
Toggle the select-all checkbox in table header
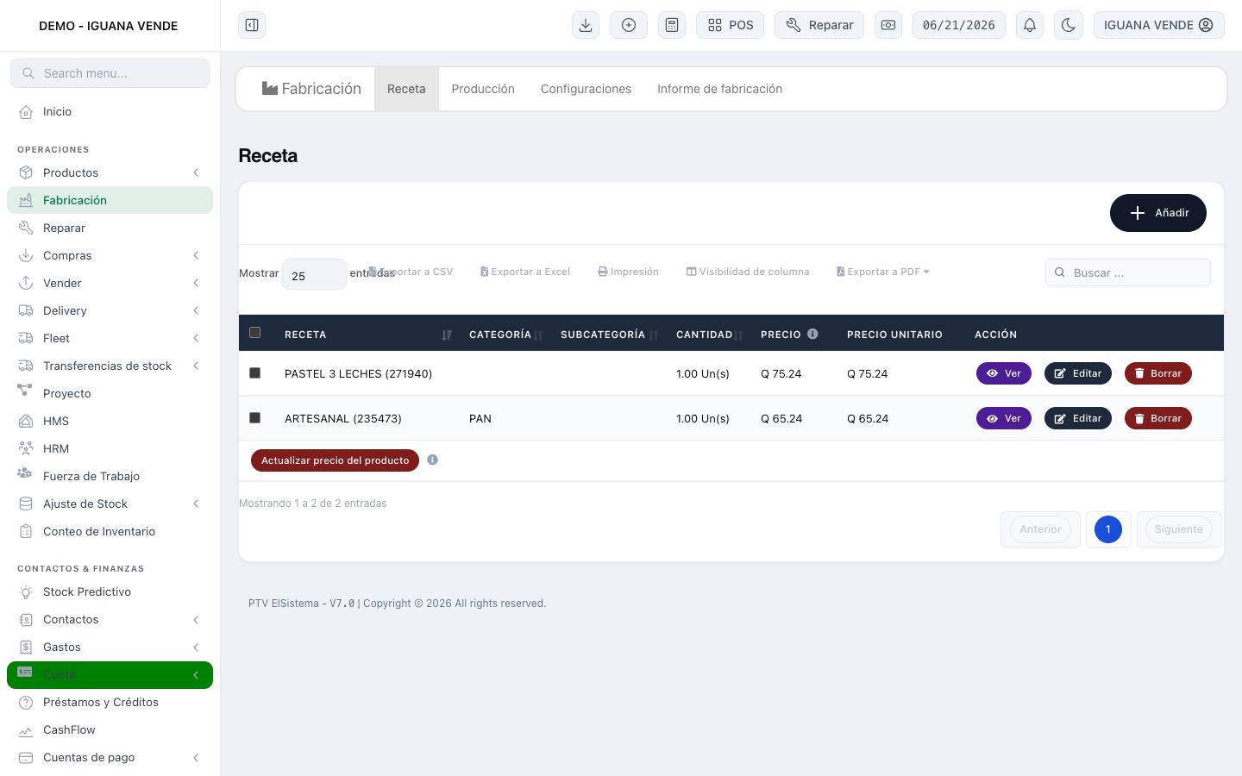(254, 332)
